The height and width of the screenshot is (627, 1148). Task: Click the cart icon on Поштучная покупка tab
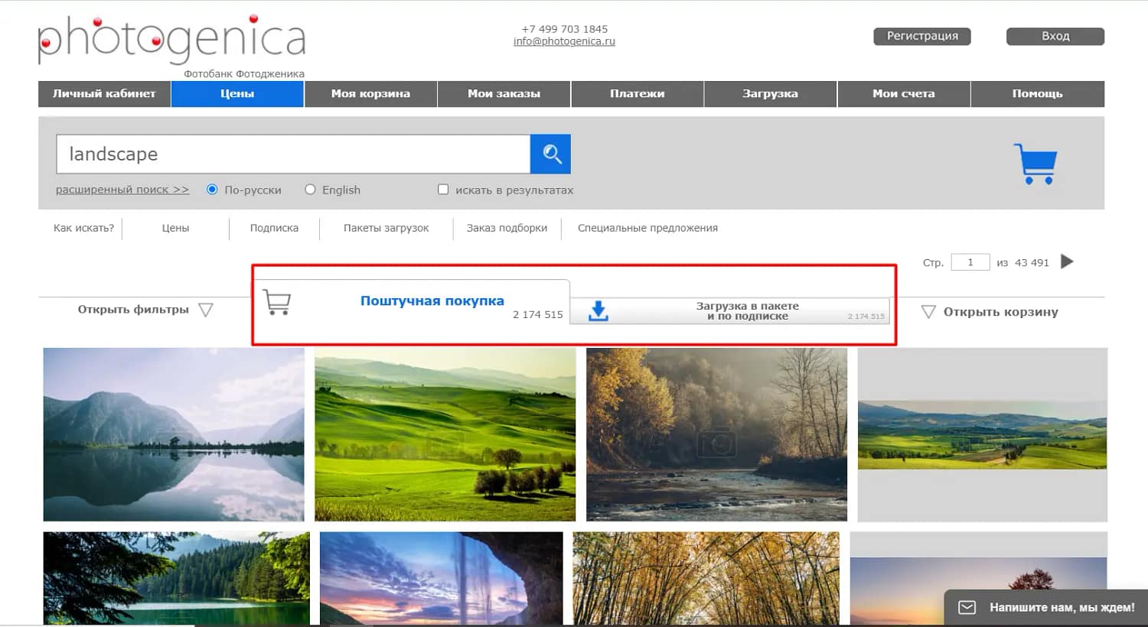[x=277, y=302]
